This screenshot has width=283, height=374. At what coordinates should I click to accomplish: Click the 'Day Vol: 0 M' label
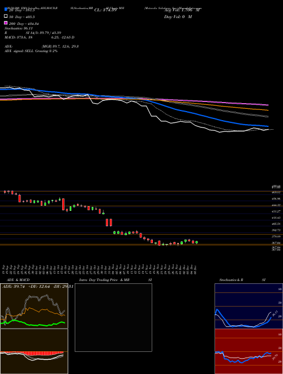tap(178, 17)
